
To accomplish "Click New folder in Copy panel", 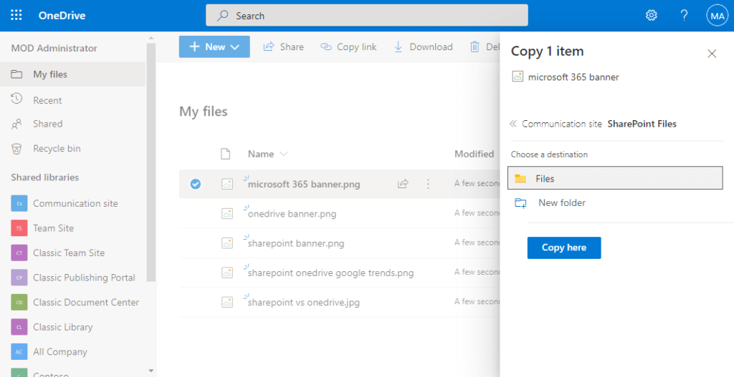I will pos(562,202).
